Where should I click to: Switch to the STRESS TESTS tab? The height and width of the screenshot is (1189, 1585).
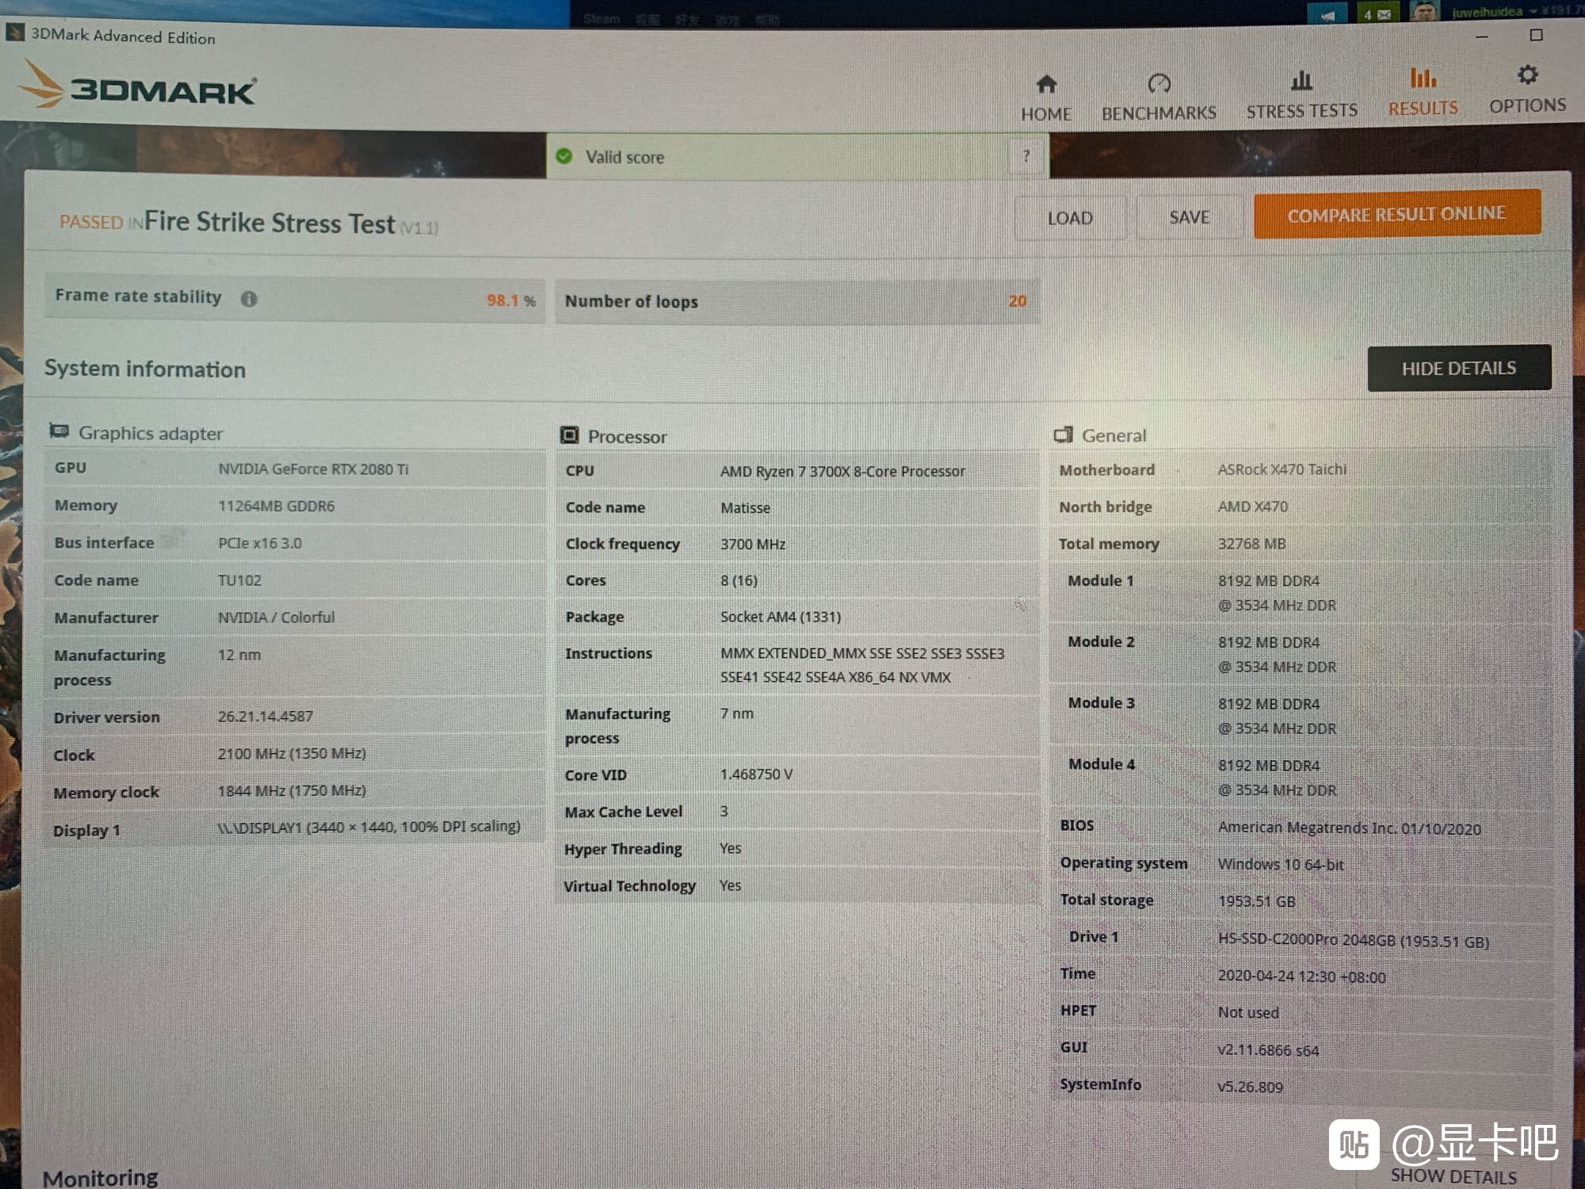(x=1302, y=94)
